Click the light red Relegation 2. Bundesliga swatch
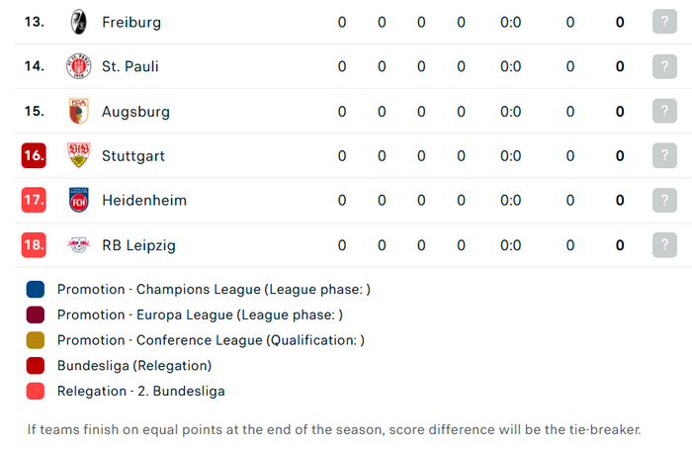This screenshot has height=449, width=692. click(36, 392)
